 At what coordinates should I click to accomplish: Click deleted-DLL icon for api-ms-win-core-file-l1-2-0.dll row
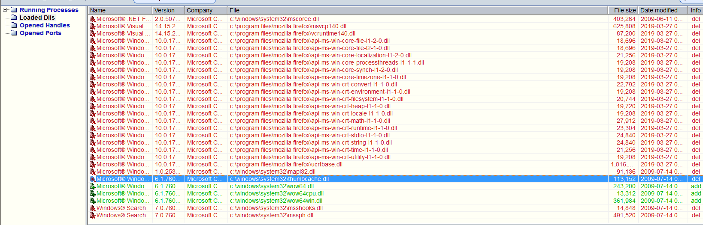pos(92,41)
